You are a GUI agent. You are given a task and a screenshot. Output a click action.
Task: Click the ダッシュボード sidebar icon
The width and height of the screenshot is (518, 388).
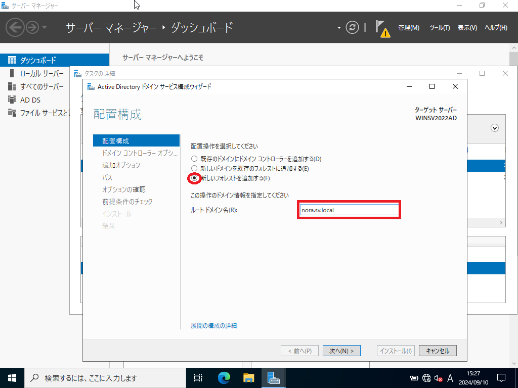(x=12, y=60)
